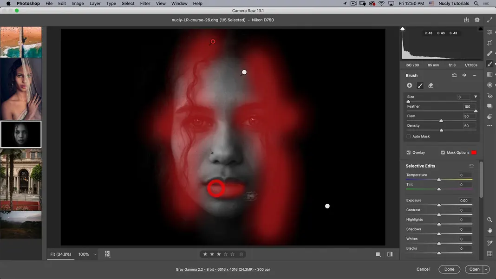Reset Brush adjustments with undo arrow
The width and height of the screenshot is (496, 279).
pyautogui.click(x=454, y=75)
